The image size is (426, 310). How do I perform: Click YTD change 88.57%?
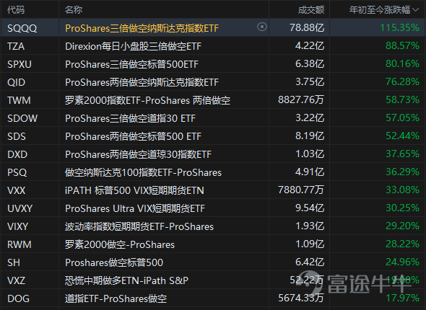[402, 45]
